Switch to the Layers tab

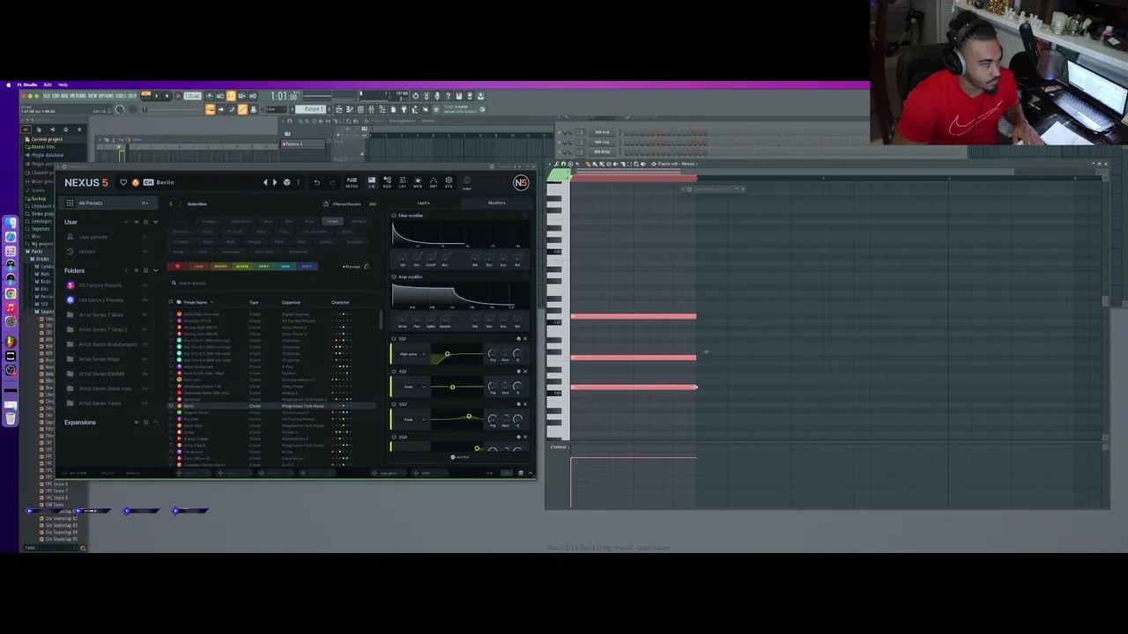[x=424, y=203]
